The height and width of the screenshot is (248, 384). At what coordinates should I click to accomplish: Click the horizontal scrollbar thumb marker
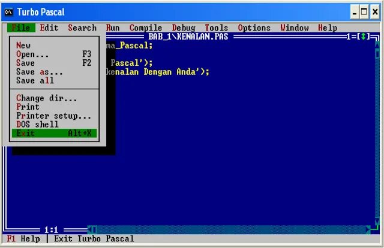pyautogui.click(x=95, y=230)
